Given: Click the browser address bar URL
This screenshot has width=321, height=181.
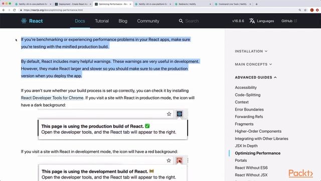Looking at the screenshot, I should click(53, 10).
